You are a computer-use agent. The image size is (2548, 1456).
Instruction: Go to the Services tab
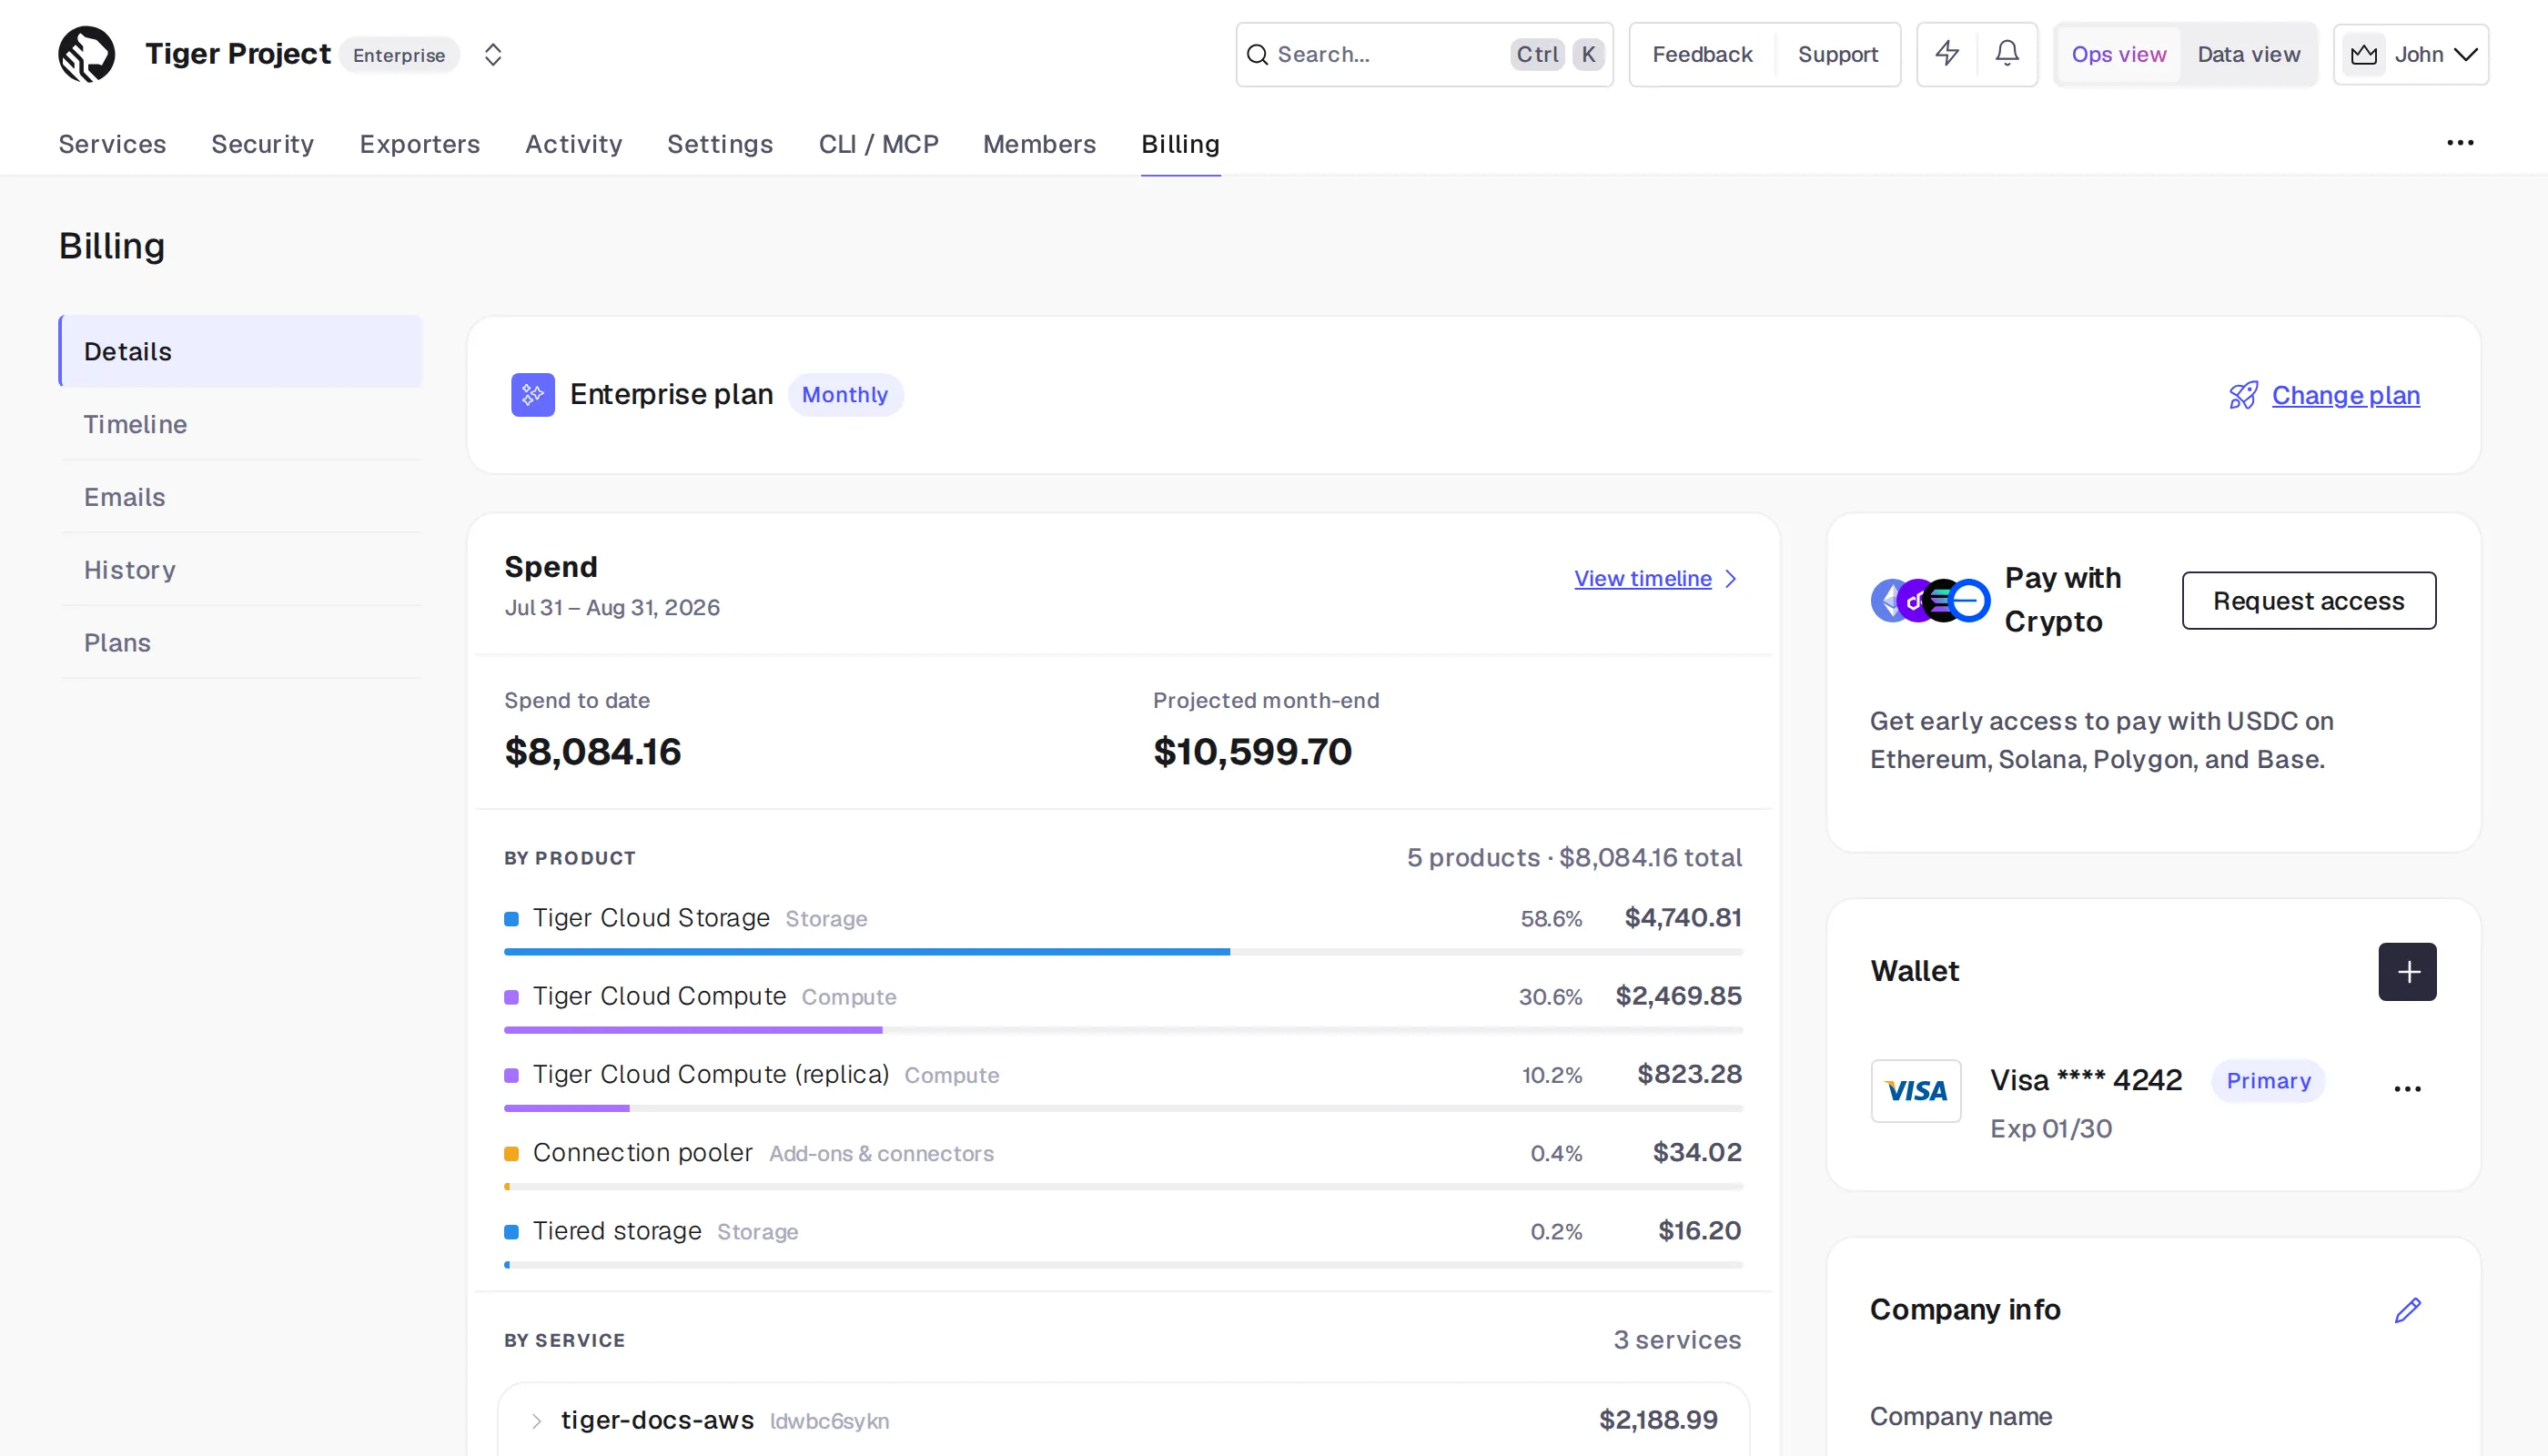click(112, 144)
